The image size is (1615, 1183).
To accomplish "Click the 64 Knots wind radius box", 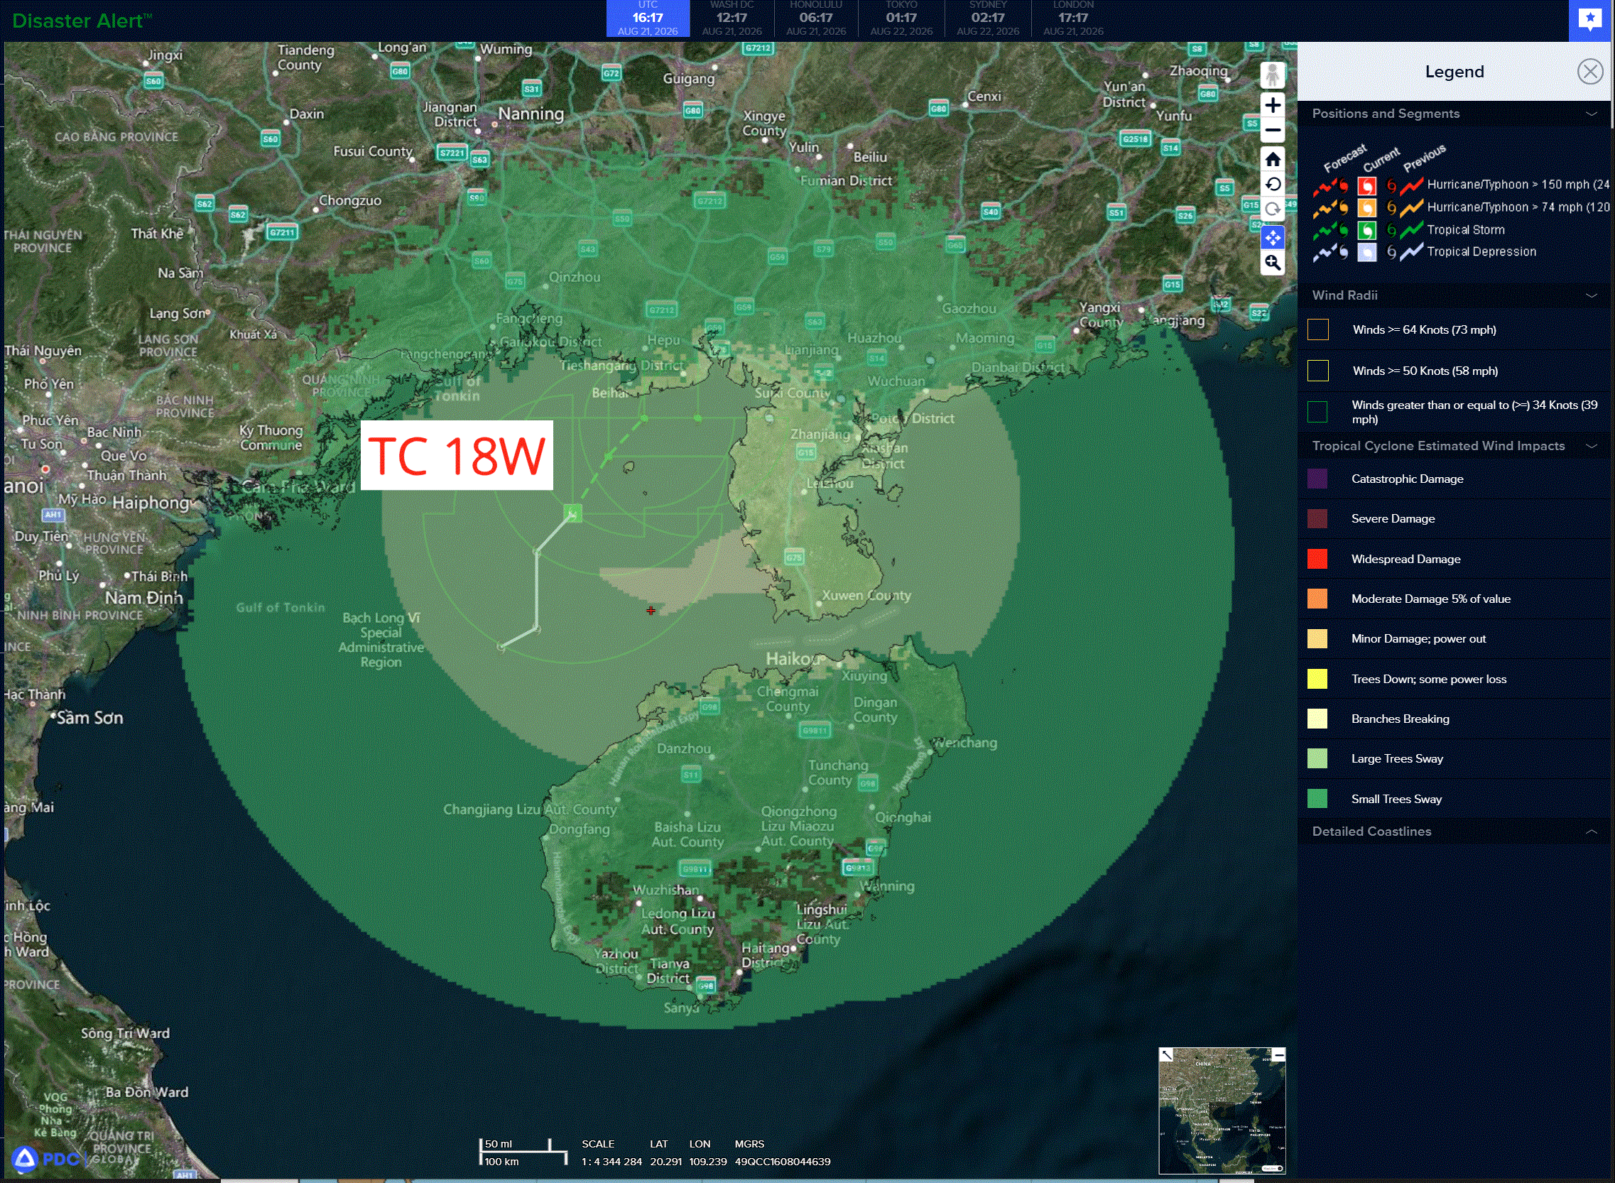I will coord(1318,330).
